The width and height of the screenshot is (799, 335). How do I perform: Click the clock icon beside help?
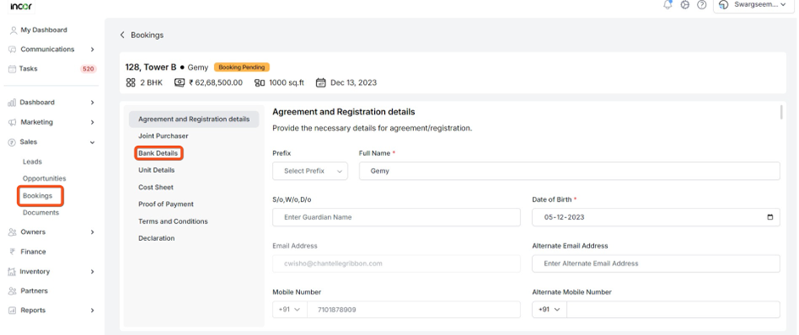[x=685, y=5]
